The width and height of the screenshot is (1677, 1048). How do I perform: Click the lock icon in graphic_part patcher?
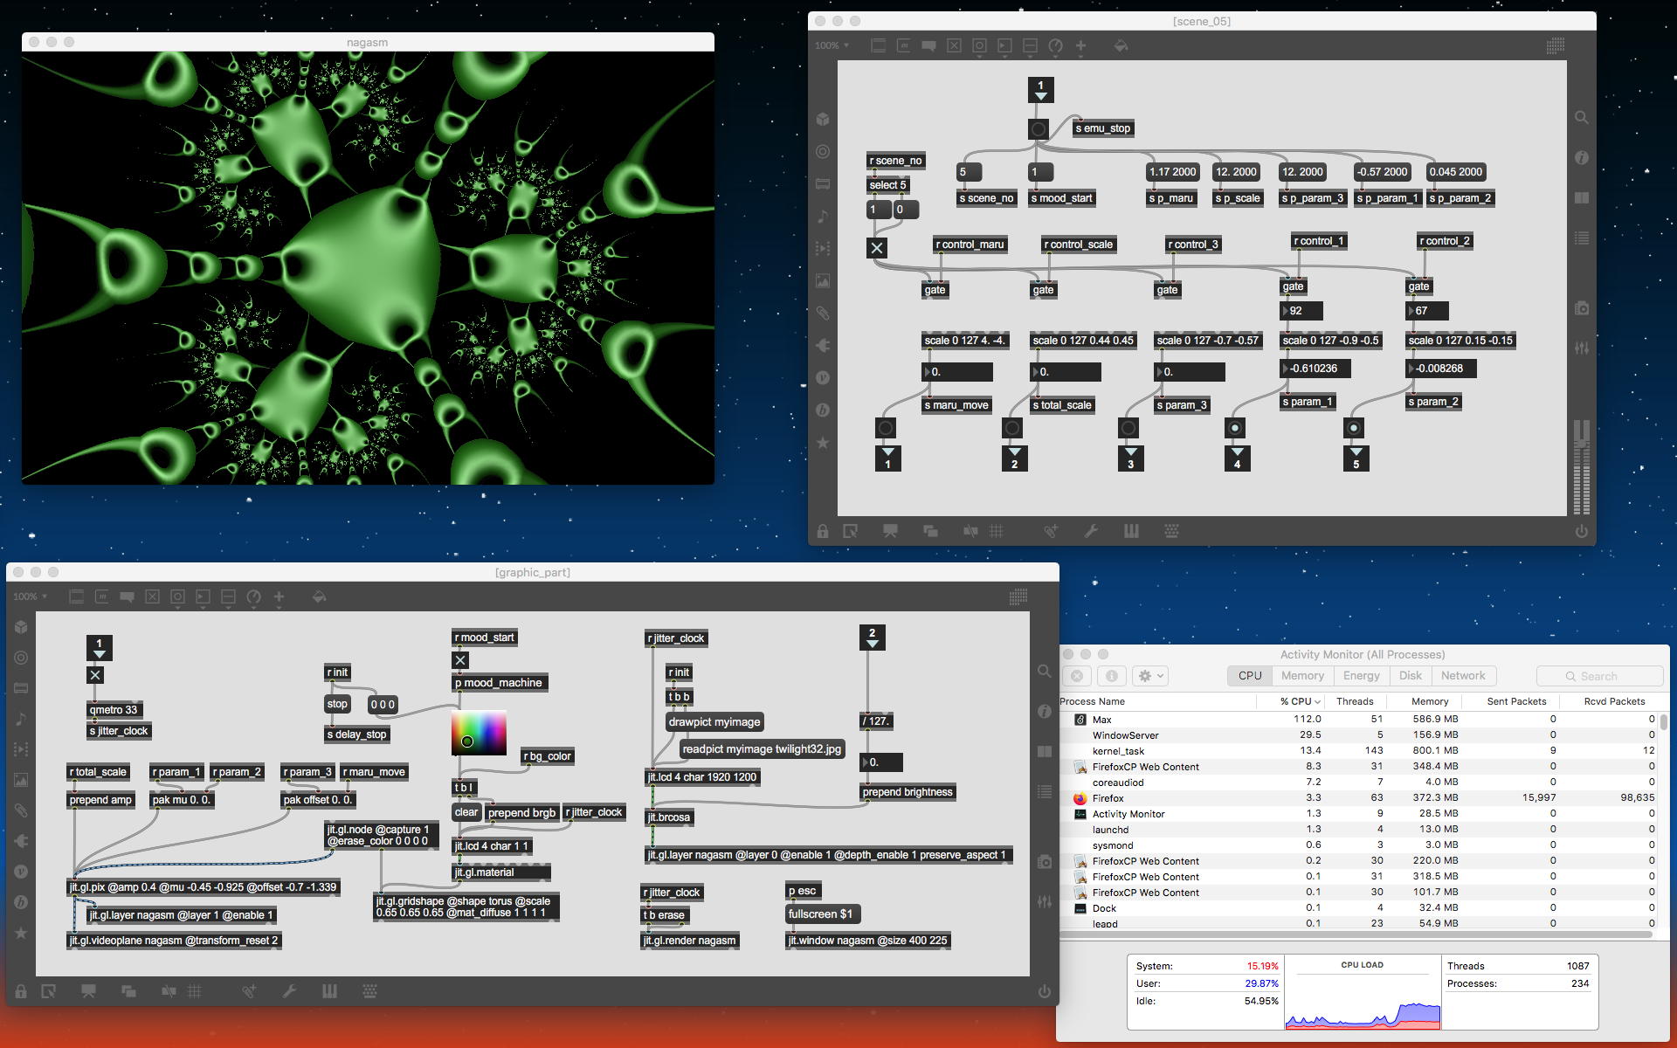click(21, 991)
